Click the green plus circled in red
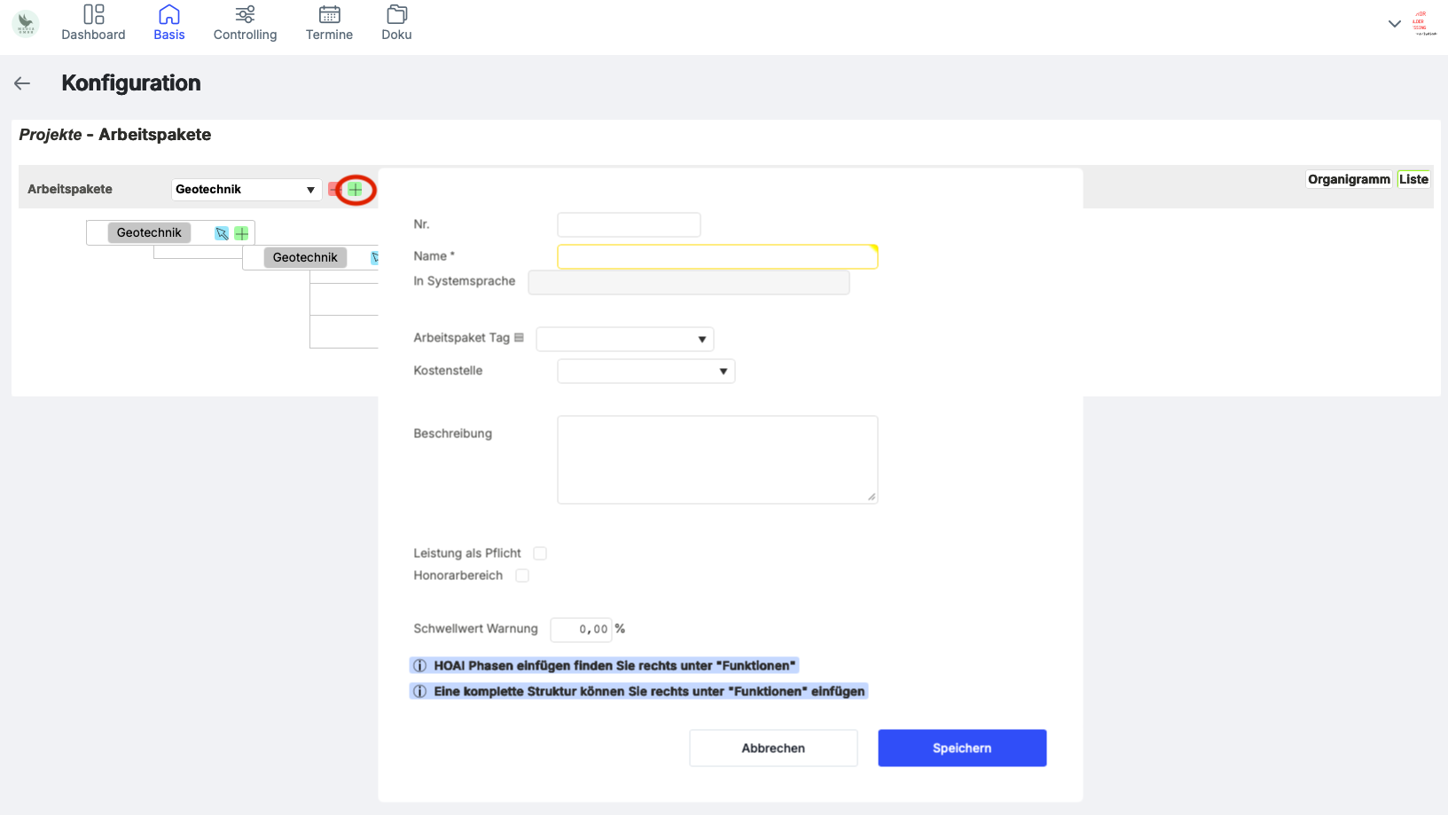This screenshot has width=1448, height=815. pyautogui.click(x=356, y=190)
